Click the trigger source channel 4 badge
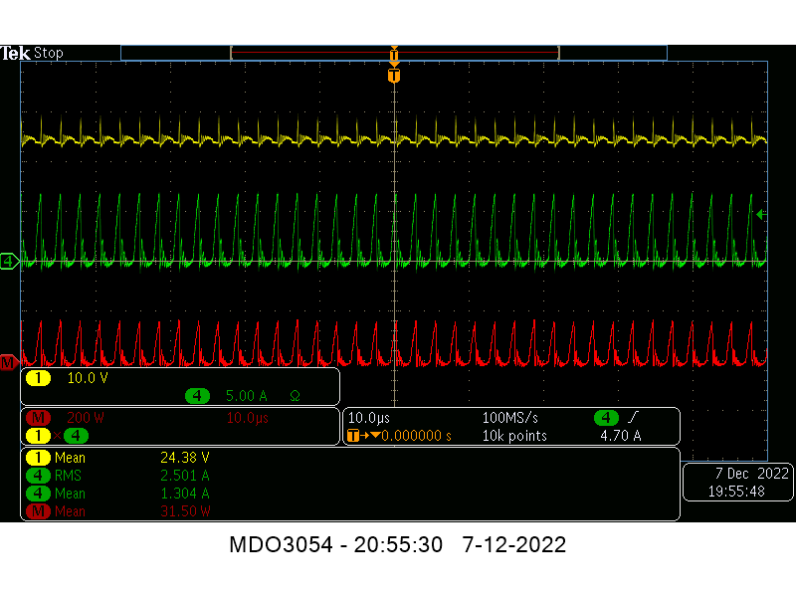Image resolution: width=796 pixels, height=597 pixels. [606, 418]
